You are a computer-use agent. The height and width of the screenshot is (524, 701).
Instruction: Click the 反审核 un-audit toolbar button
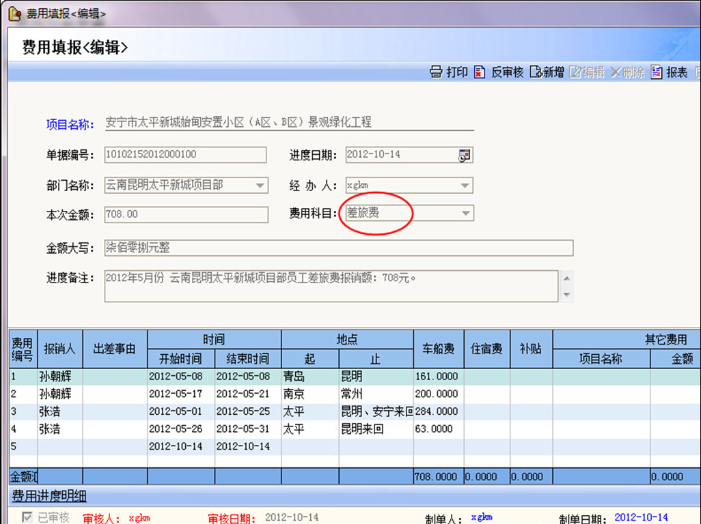pos(499,72)
